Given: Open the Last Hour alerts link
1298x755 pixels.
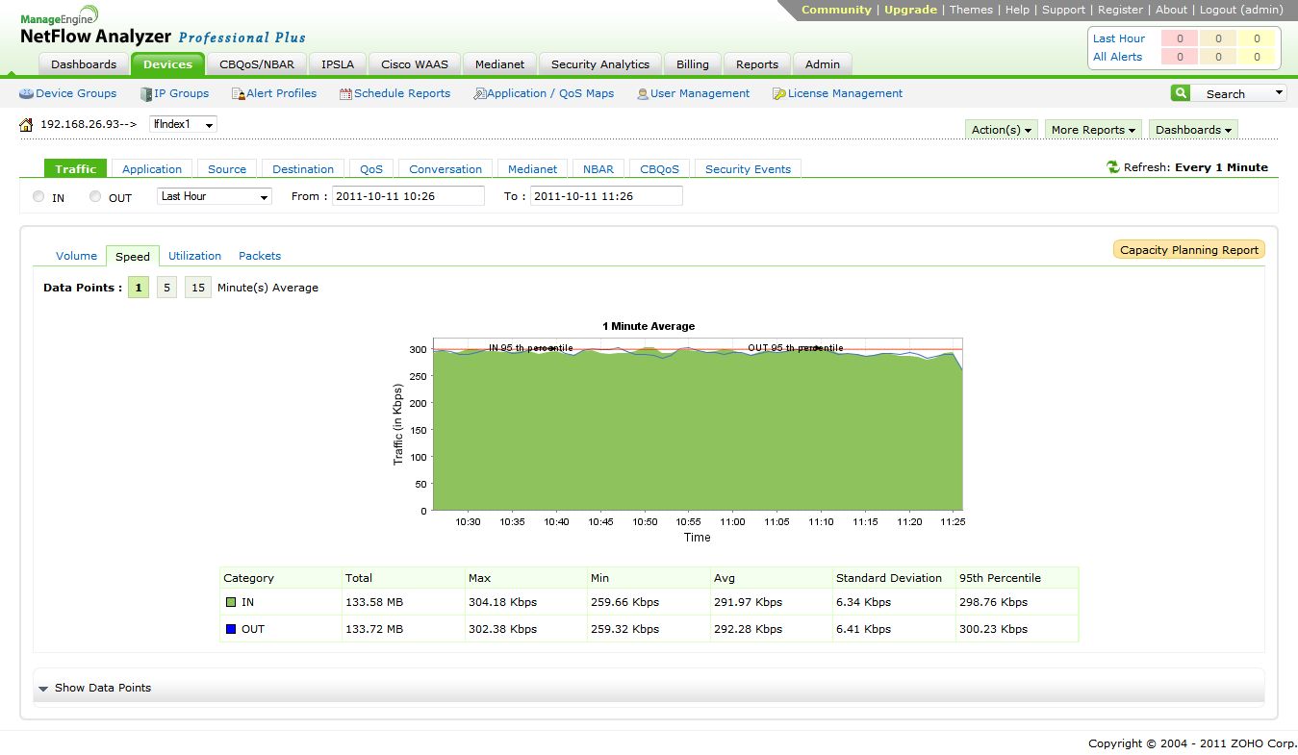Looking at the screenshot, I should (x=1119, y=38).
